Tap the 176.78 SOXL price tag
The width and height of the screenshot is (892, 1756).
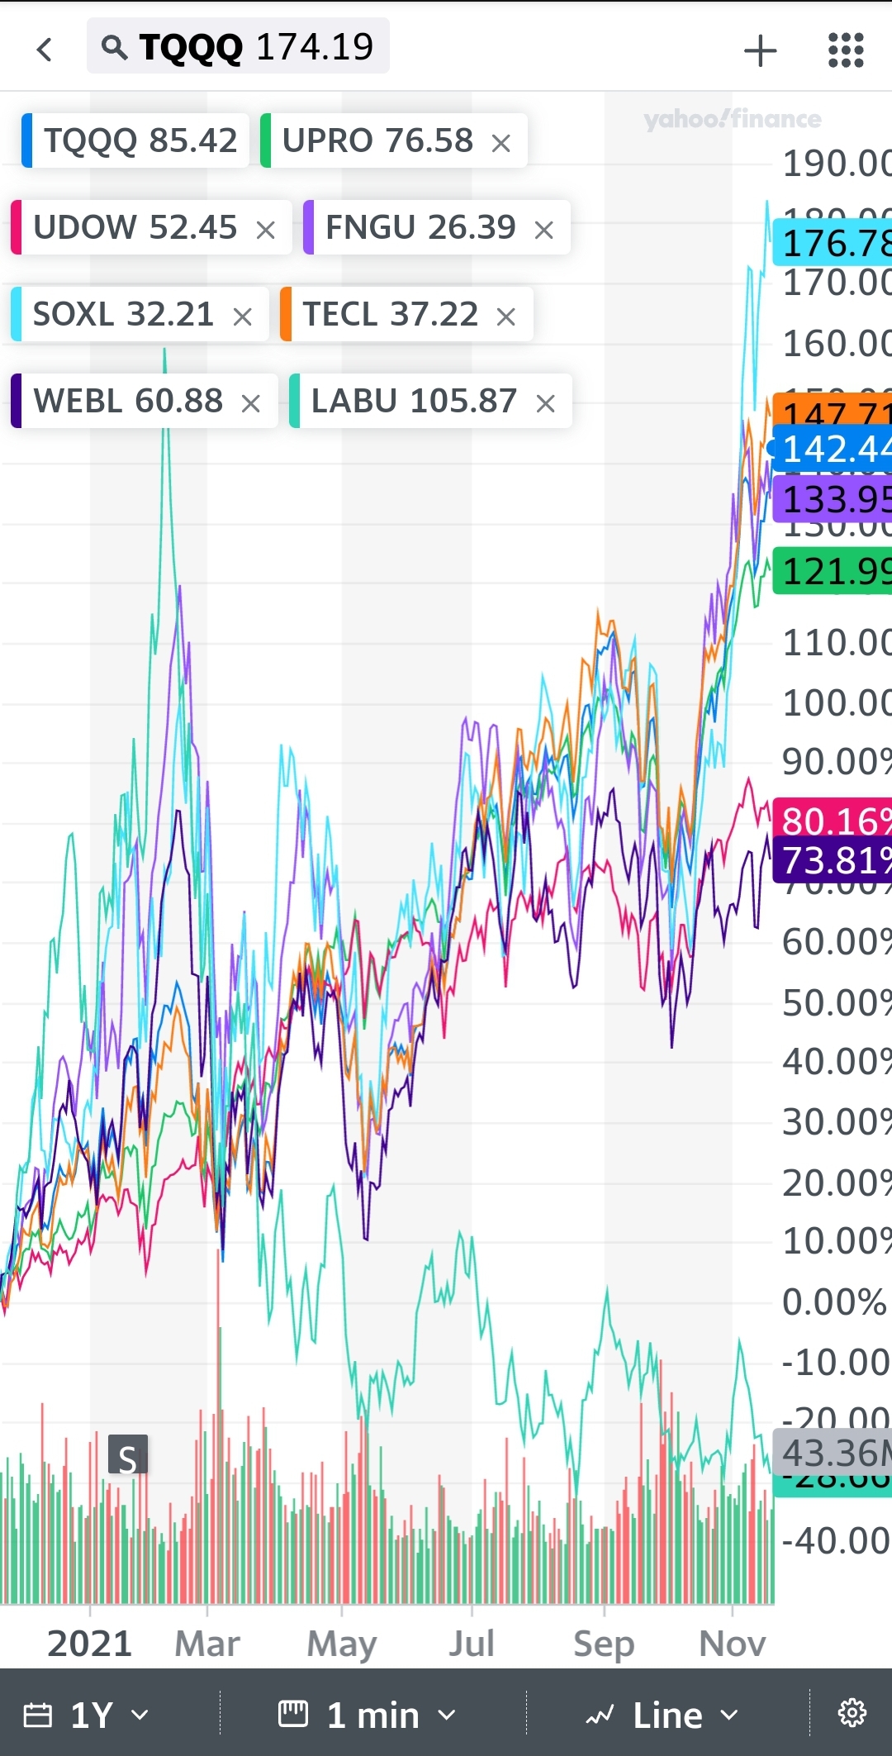click(x=833, y=244)
